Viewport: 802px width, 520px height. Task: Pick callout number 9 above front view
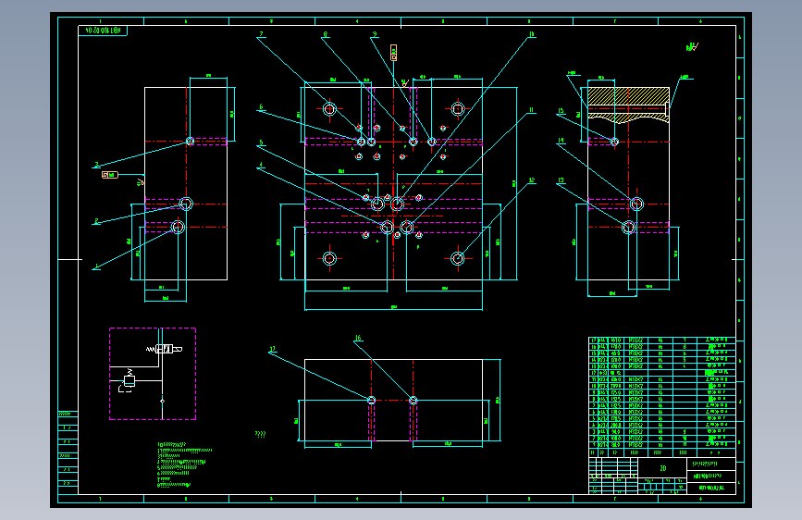375,34
